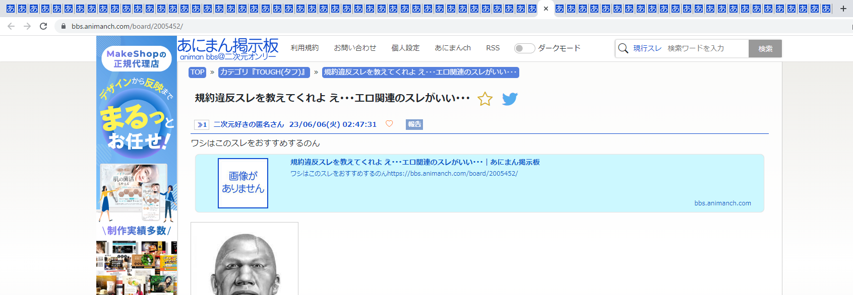The height and width of the screenshot is (295, 853).
Task: Open the bald man portrait image
Action: [245, 259]
